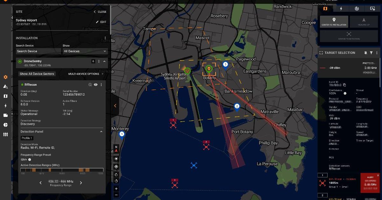Click the Confidence info icon
This screenshot has width=382, height=200.
click(345, 93)
